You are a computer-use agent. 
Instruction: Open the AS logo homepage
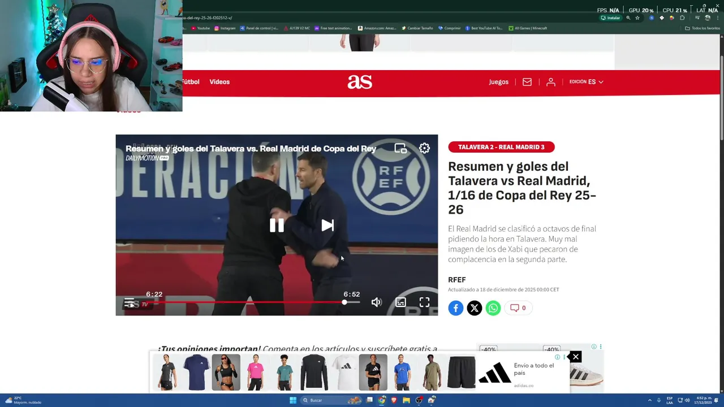[x=360, y=82]
